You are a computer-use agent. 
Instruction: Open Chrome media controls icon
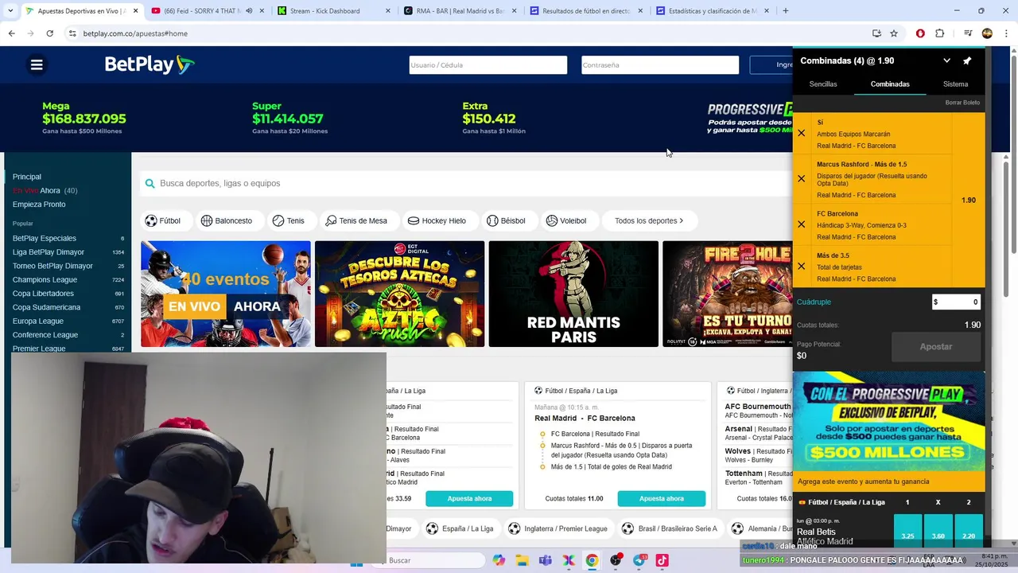tap(968, 33)
